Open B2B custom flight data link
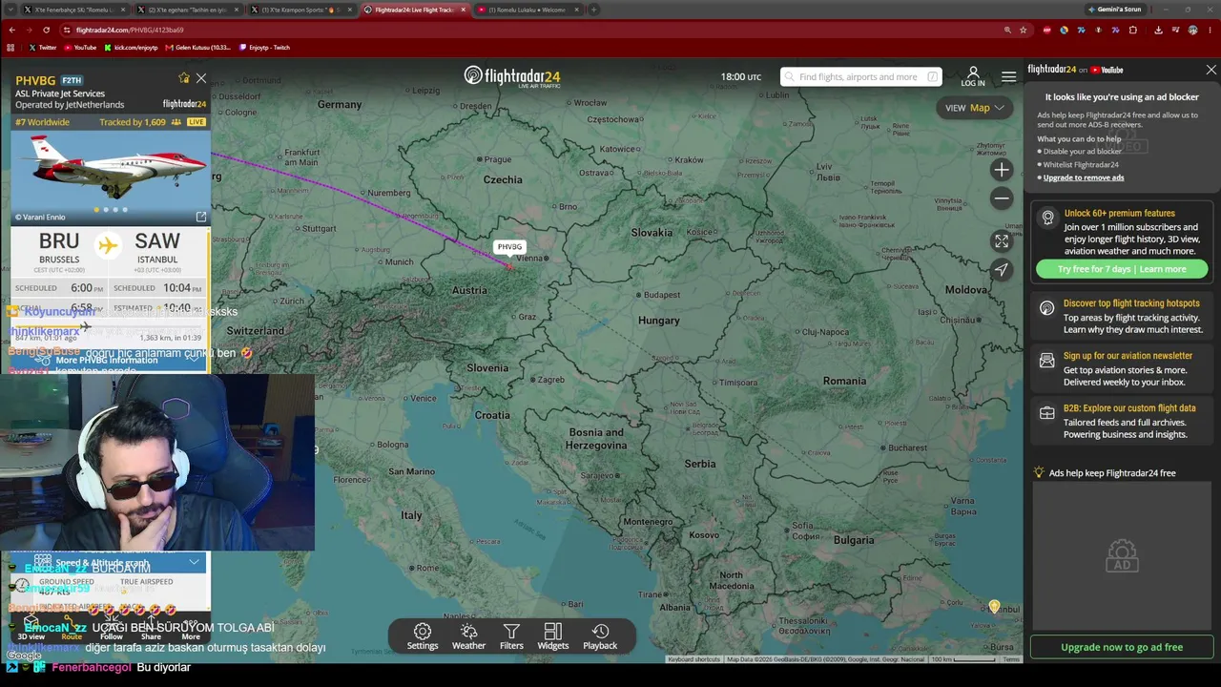Screen dimensions: 1221x687 [x=1122, y=421]
